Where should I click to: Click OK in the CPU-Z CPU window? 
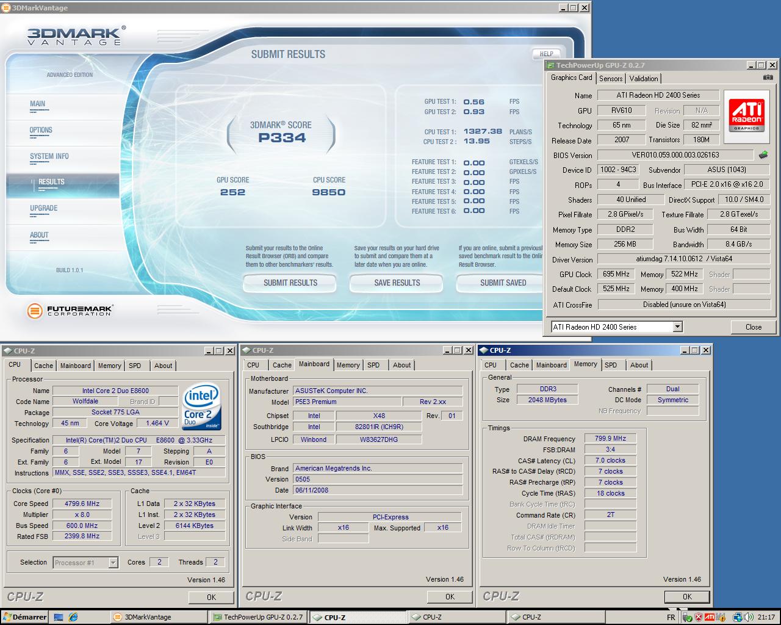tap(211, 598)
